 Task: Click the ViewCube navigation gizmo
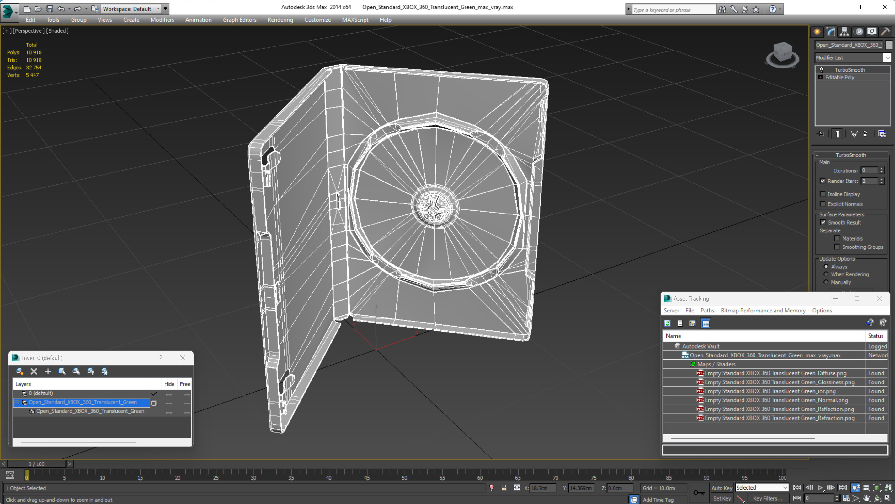point(782,54)
